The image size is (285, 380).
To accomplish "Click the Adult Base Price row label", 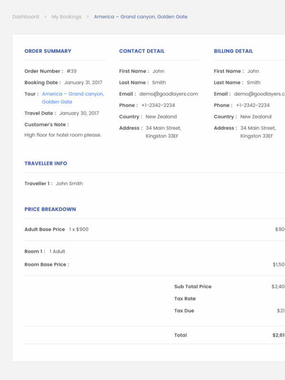I will pos(45,229).
